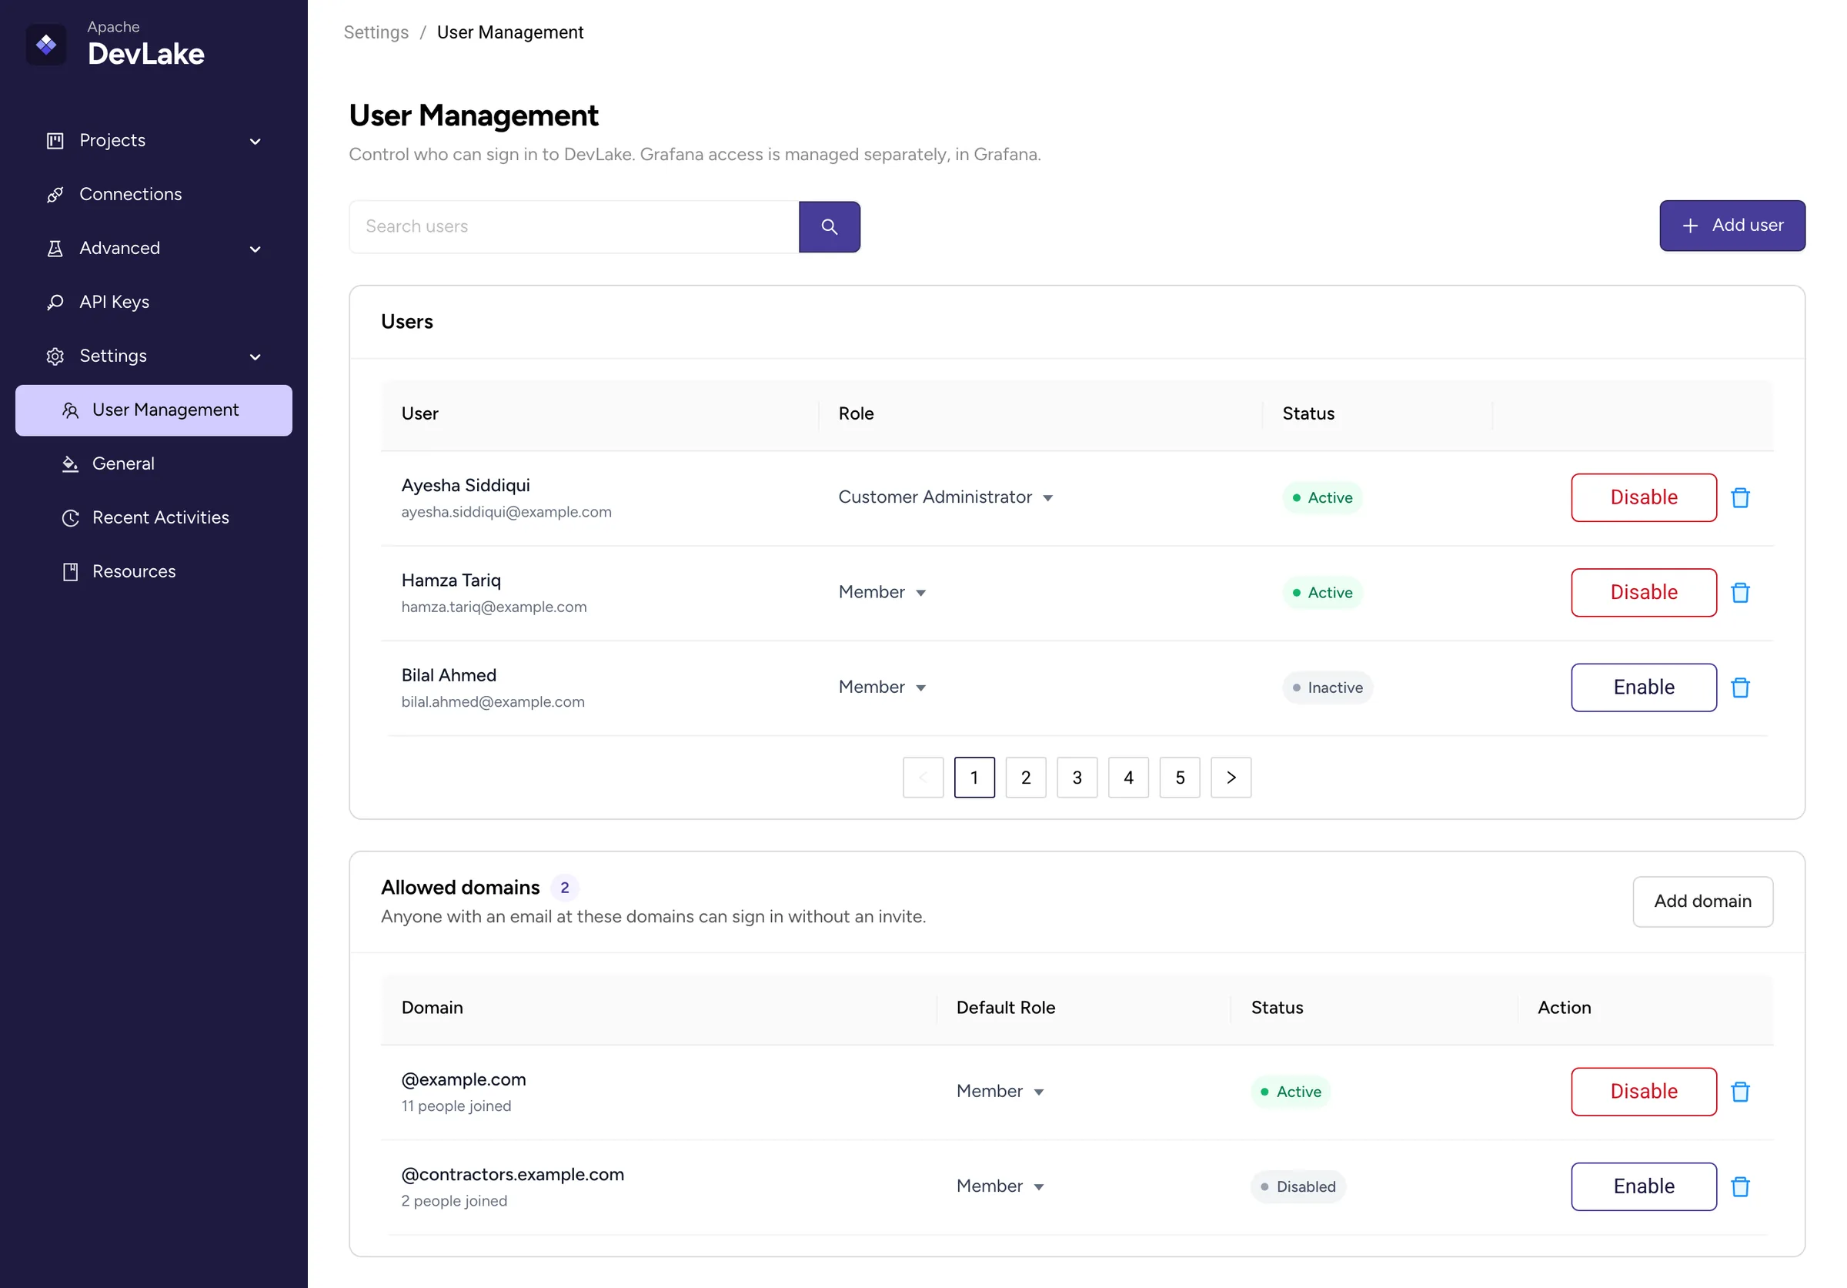Click the Projects board icon in sidebar

(55, 141)
